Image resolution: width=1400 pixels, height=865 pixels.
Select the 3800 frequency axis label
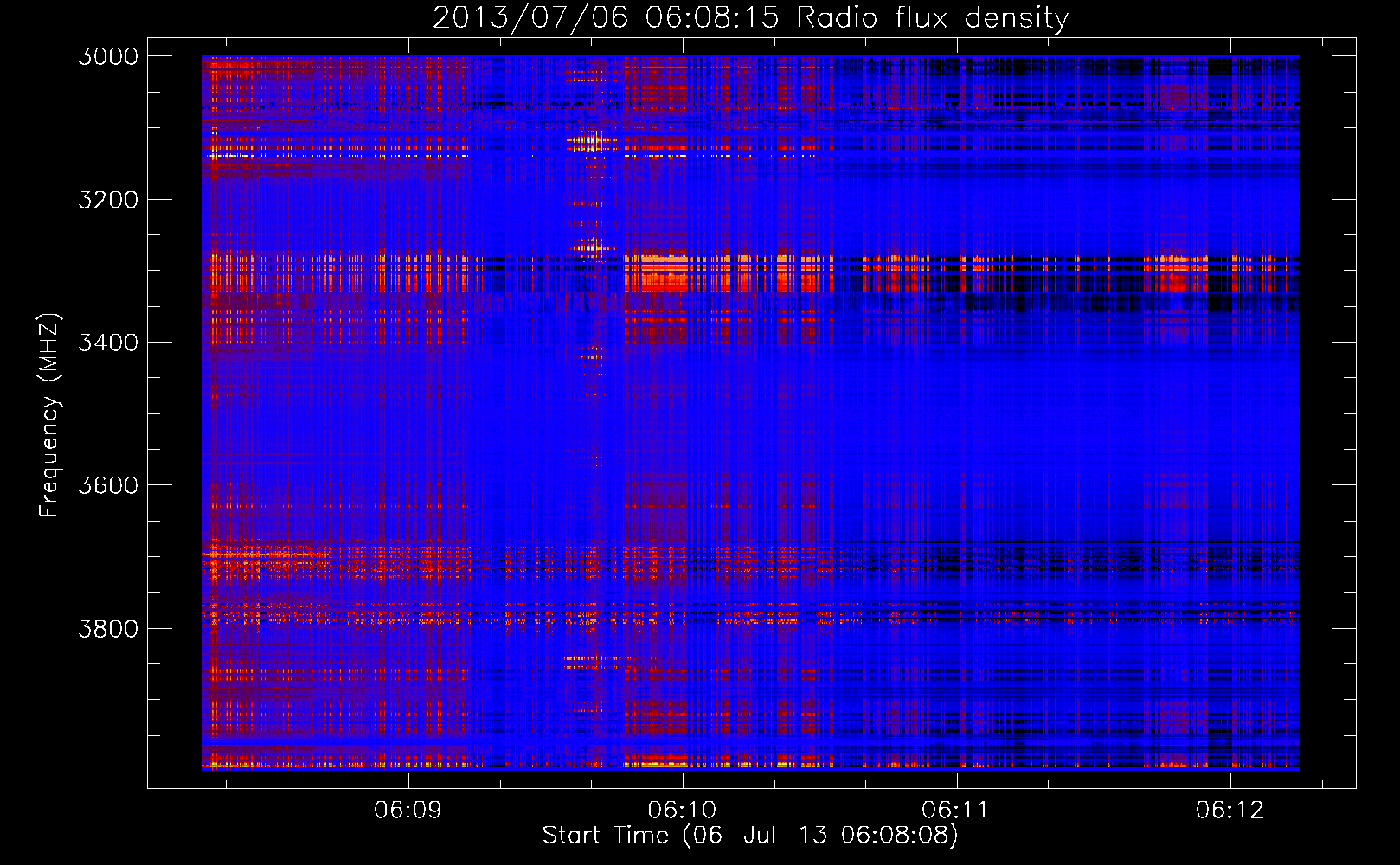tap(108, 628)
